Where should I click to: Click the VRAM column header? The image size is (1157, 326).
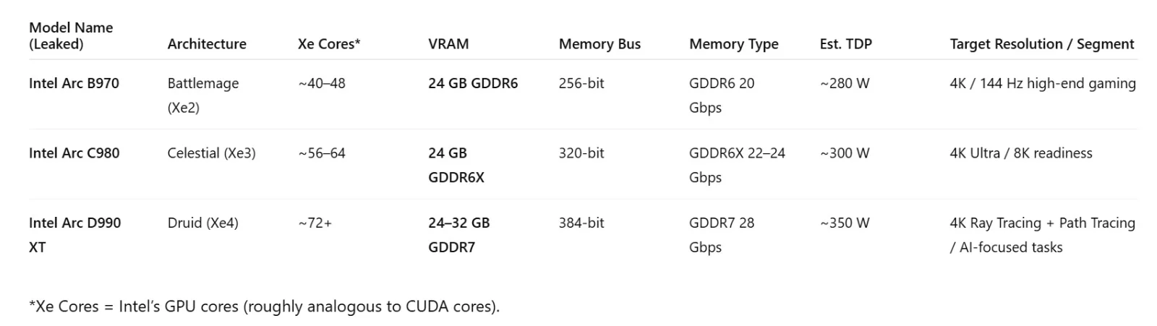point(448,44)
